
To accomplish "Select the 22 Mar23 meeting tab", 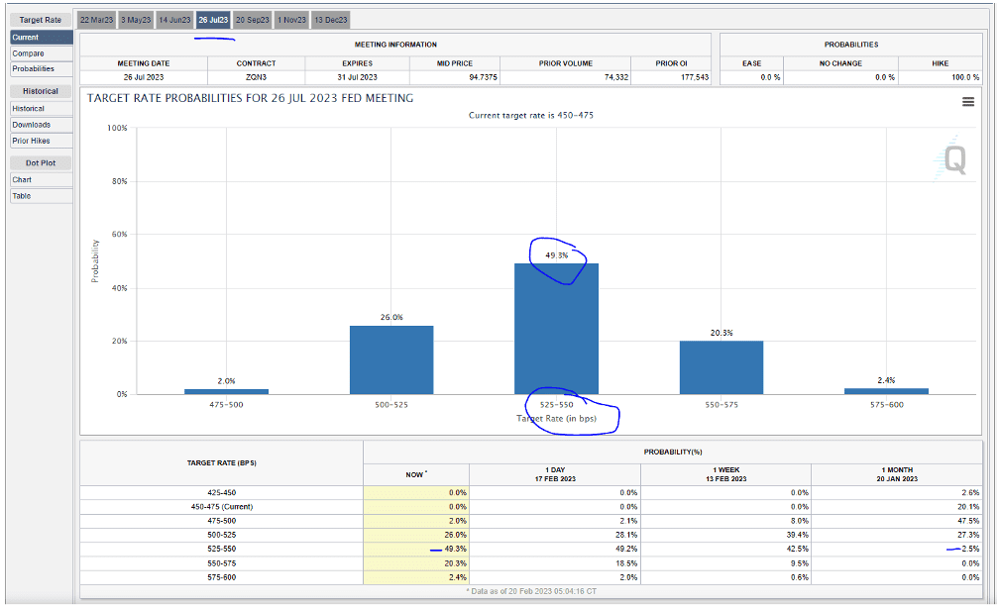I will point(96,20).
